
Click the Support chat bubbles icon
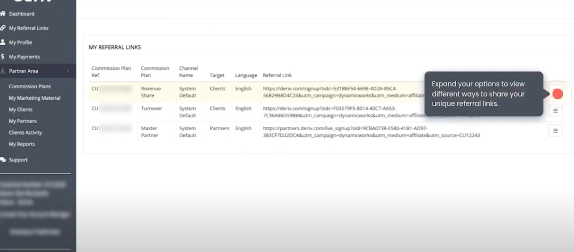(3, 160)
